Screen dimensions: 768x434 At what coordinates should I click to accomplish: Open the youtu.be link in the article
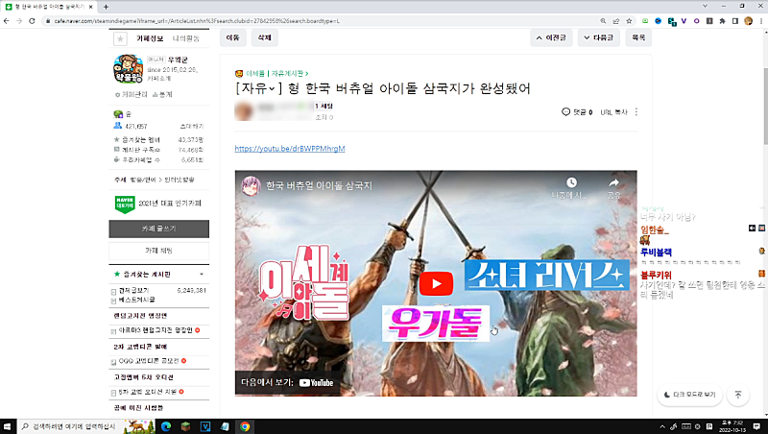click(x=290, y=149)
